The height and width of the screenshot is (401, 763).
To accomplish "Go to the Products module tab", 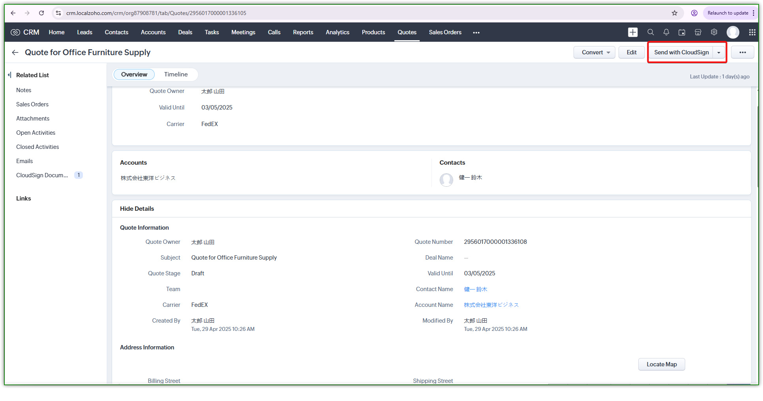I will [373, 32].
